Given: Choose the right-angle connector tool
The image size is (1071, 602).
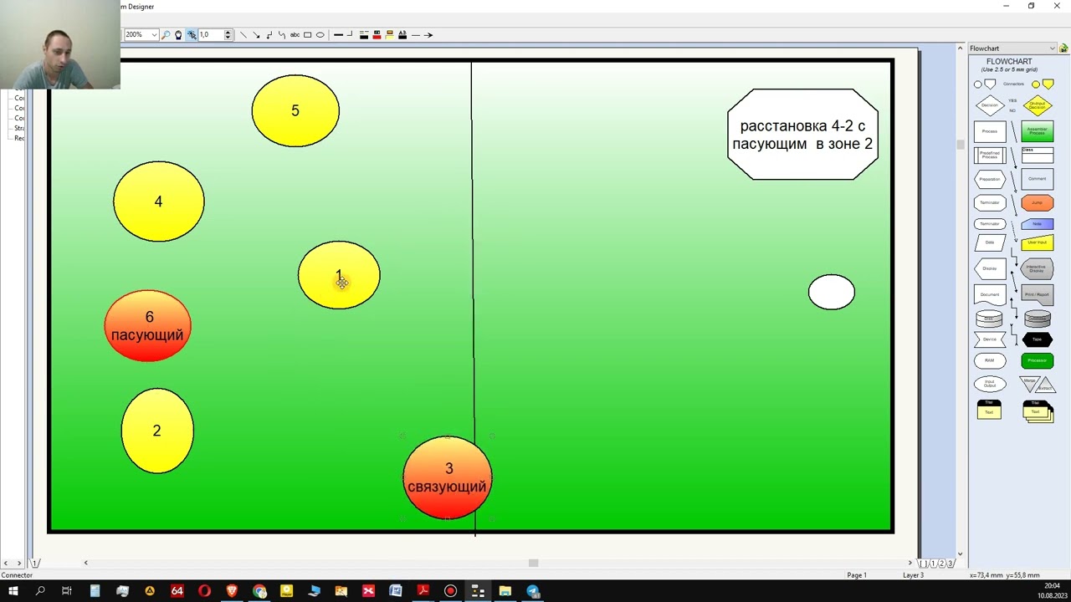Looking at the screenshot, I should [269, 35].
